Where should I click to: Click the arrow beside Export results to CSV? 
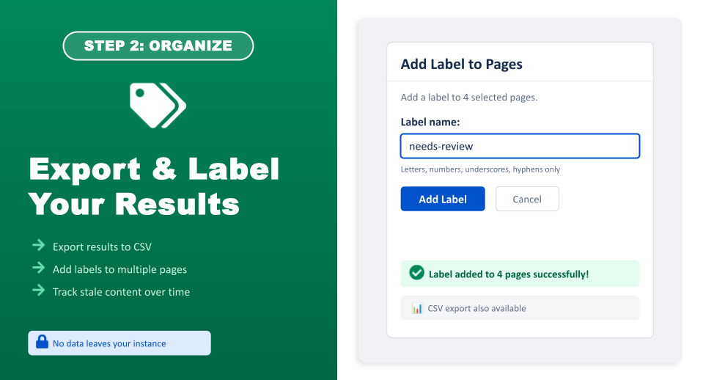tap(39, 246)
